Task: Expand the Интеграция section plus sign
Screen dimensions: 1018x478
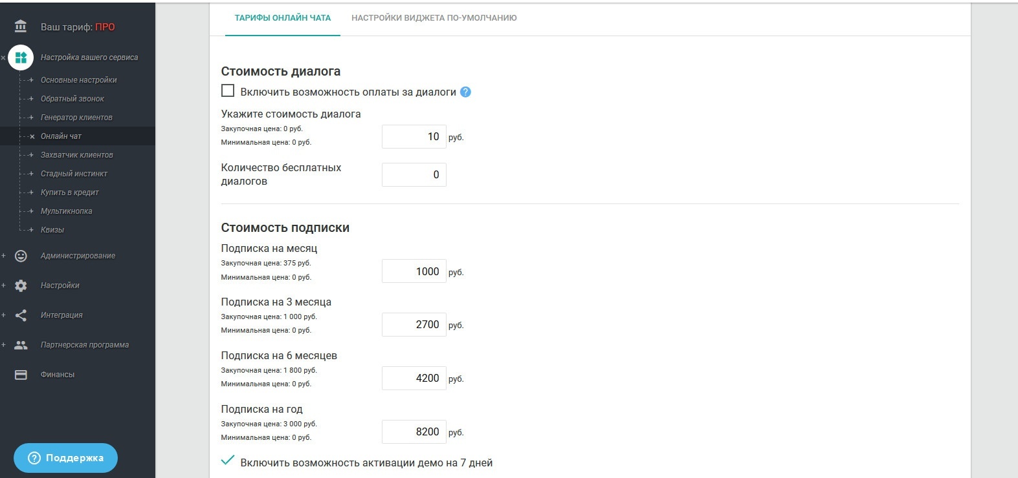Action: [3, 315]
